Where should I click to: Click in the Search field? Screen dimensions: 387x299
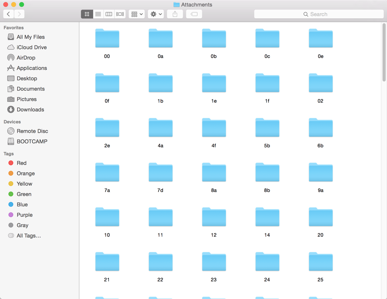click(319, 14)
